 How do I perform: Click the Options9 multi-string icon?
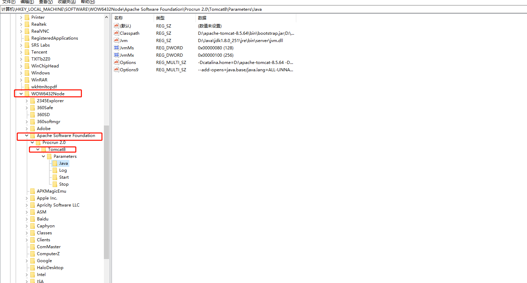[116, 70]
